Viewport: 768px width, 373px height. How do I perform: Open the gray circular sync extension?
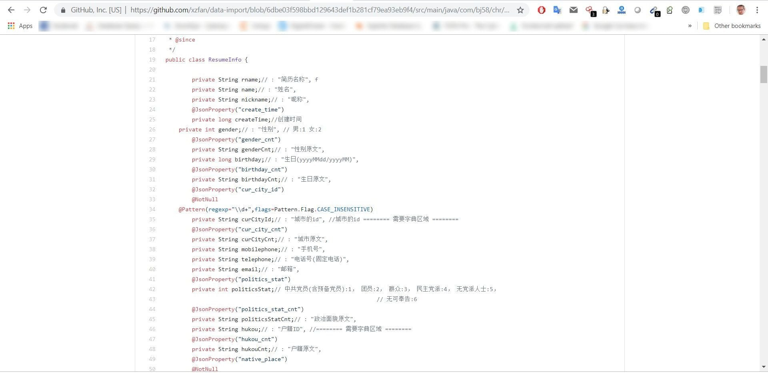(x=686, y=10)
